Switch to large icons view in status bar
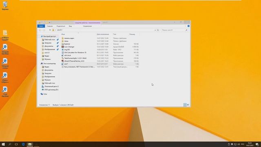This screenshot has height=147, width=261. [x=188, y=105]
